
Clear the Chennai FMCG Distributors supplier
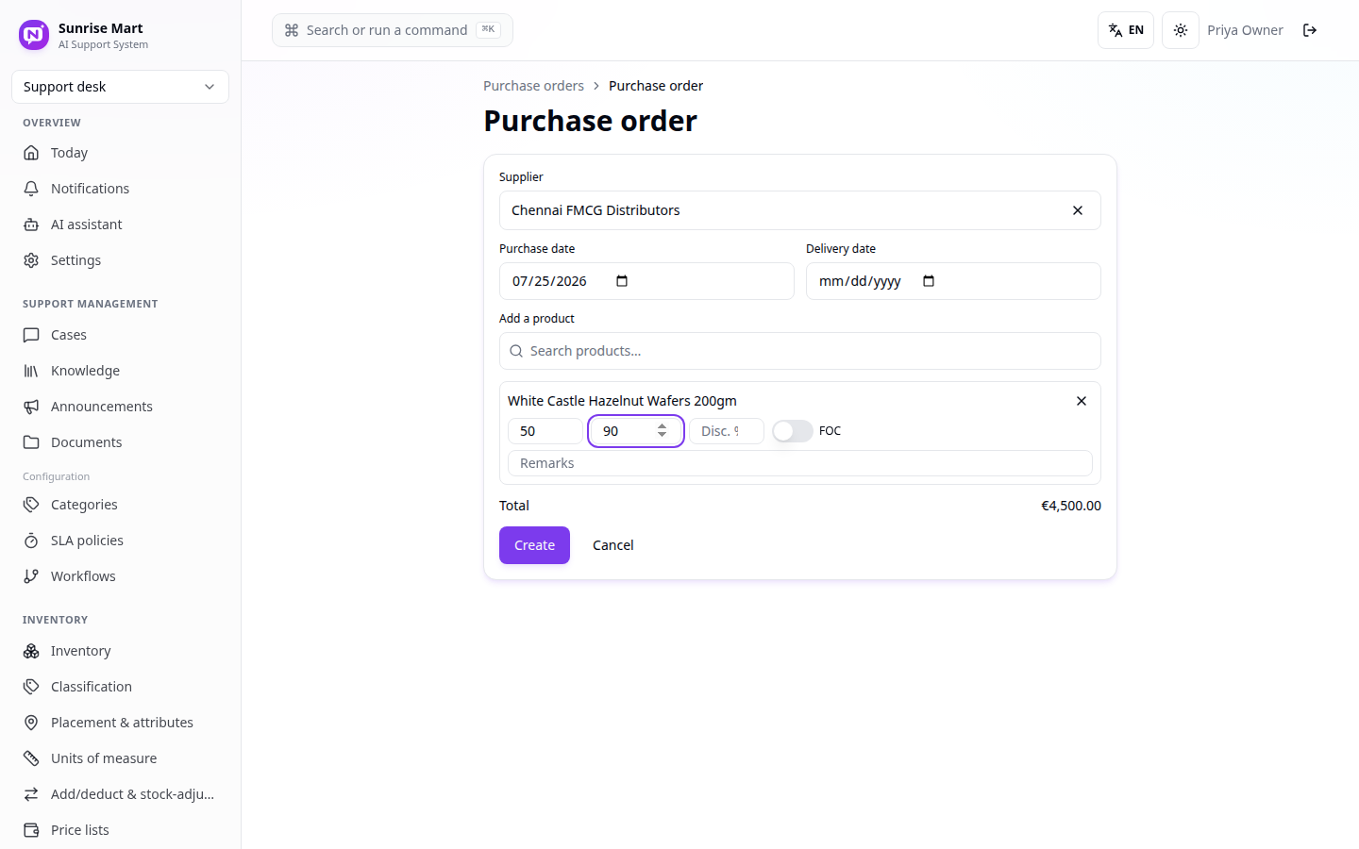click(x=1078, y=210)
